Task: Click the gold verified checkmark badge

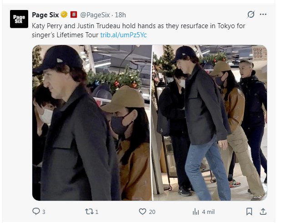Action: pyautogui.click(x=65, y=15)
